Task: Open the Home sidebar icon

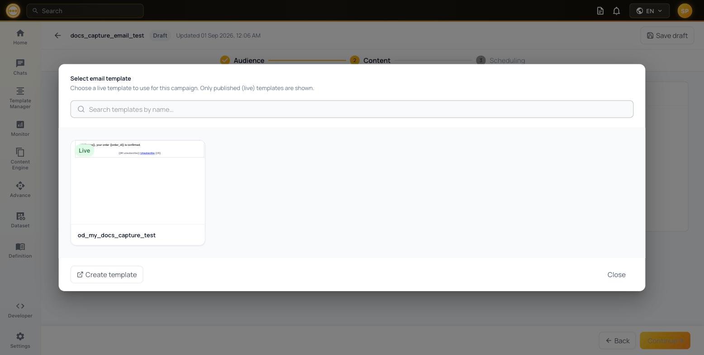Action: (20, 37)
